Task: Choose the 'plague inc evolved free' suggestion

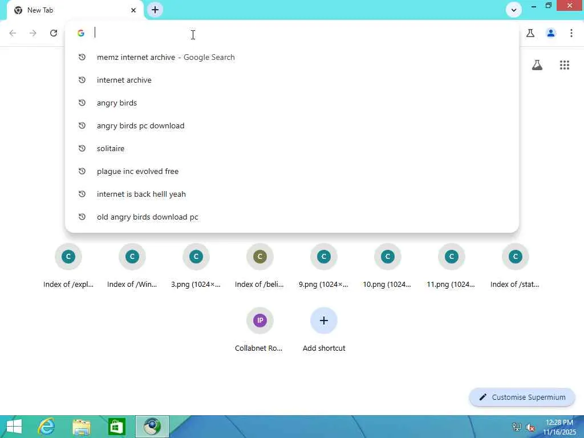Action: [x=291, y=171]
